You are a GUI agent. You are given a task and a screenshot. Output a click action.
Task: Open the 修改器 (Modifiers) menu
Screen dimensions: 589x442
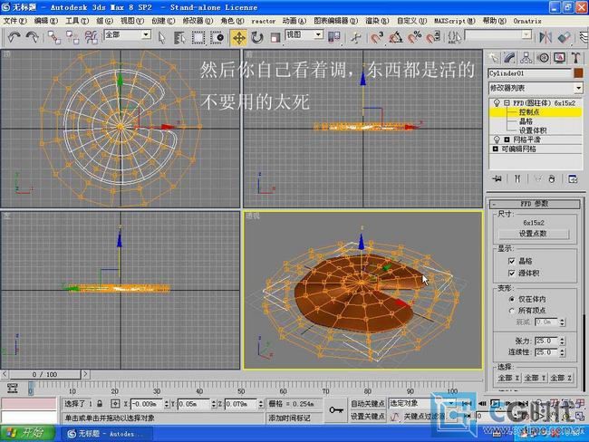(198, 21)
